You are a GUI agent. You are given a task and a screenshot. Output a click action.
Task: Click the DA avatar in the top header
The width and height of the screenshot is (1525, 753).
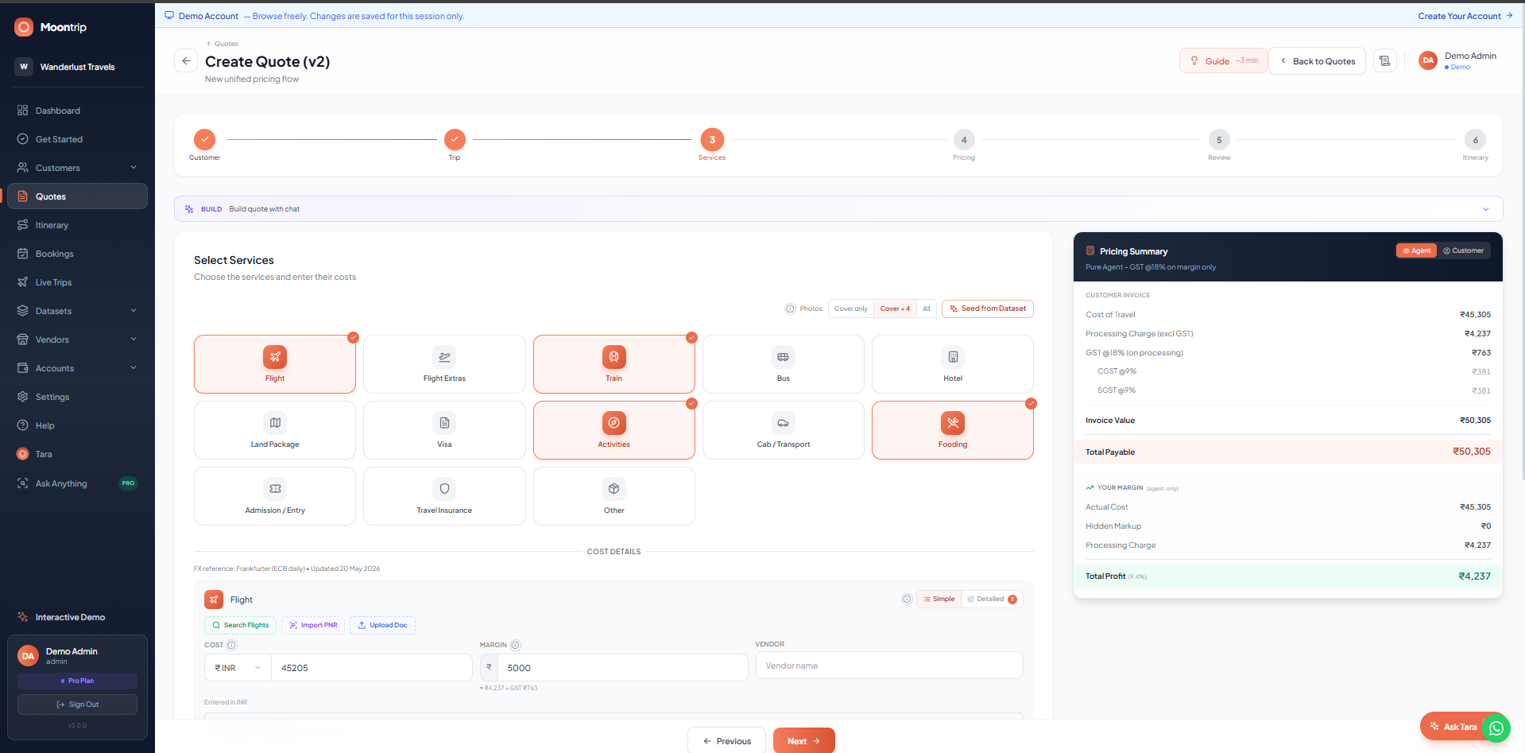(x=1428, y=61)
